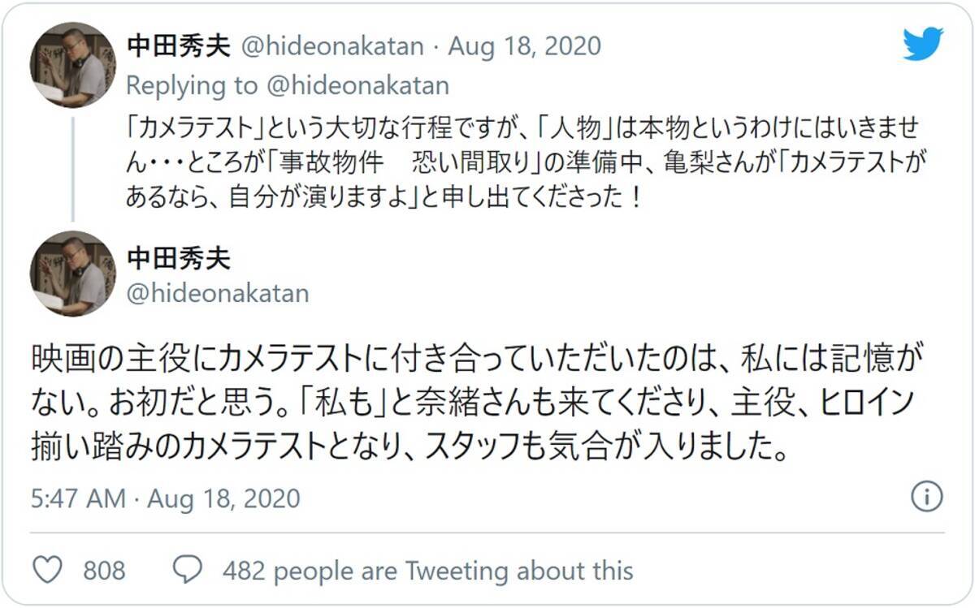Click the main tweet's profile avatar
This screenshot has height=608, width=975.
(72, 274)
